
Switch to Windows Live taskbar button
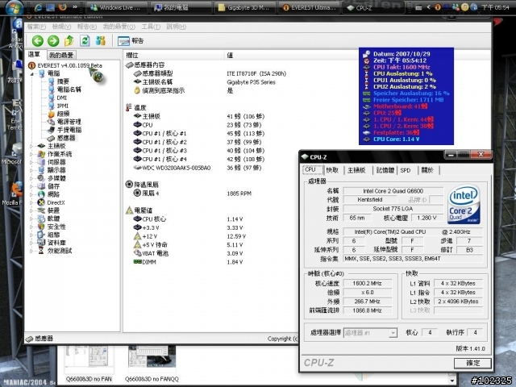[x=116, y=7]
